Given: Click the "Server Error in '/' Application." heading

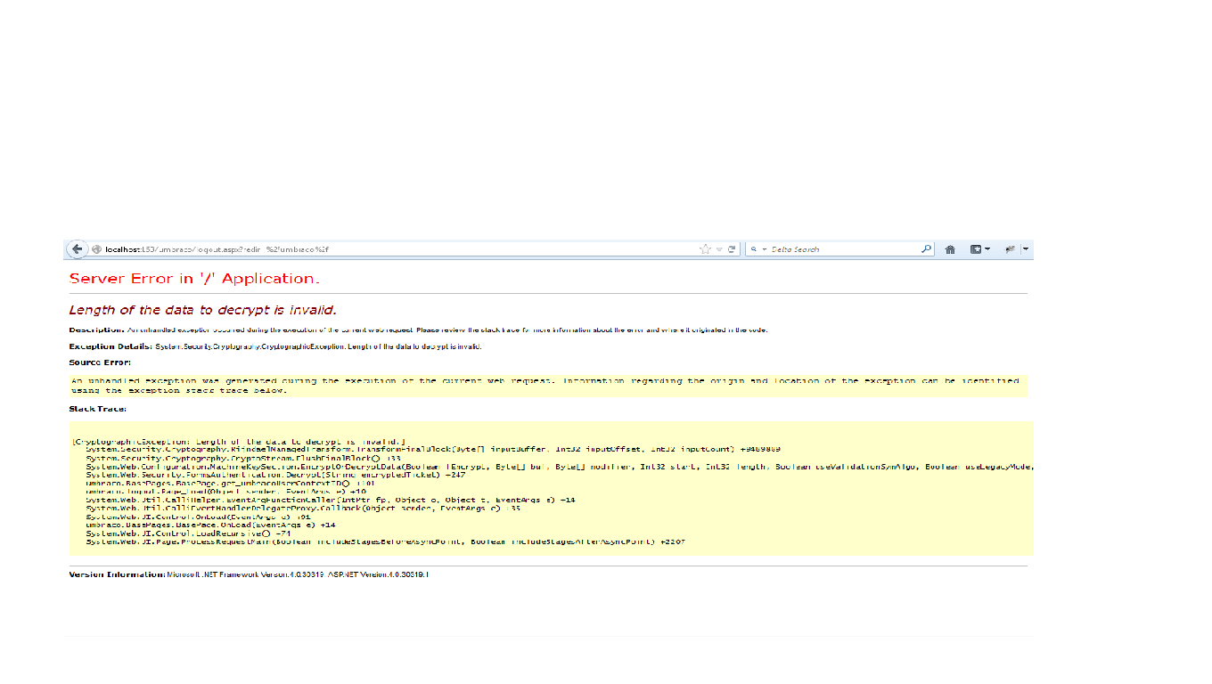Looking at the screenshot, I should tap(194, 279).
